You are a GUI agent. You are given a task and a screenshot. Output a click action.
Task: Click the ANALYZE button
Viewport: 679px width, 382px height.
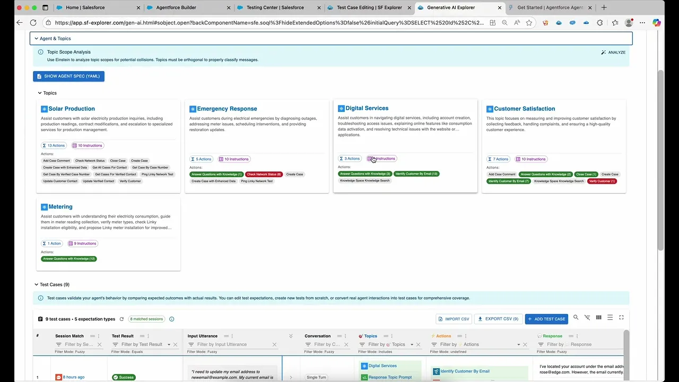[613, 53]
